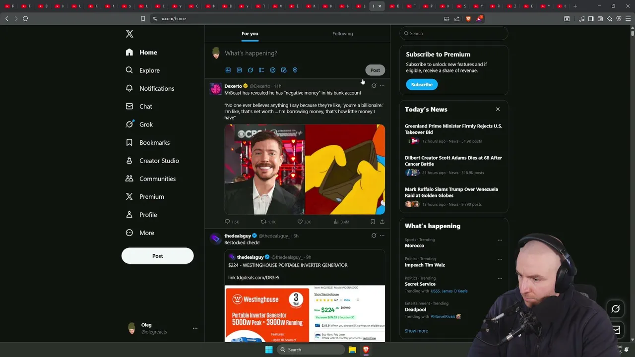Open the MrBeast image in Dexerto post
Image resolution: width=635 pixels, height=357 pixels.
tap(264, 169)
